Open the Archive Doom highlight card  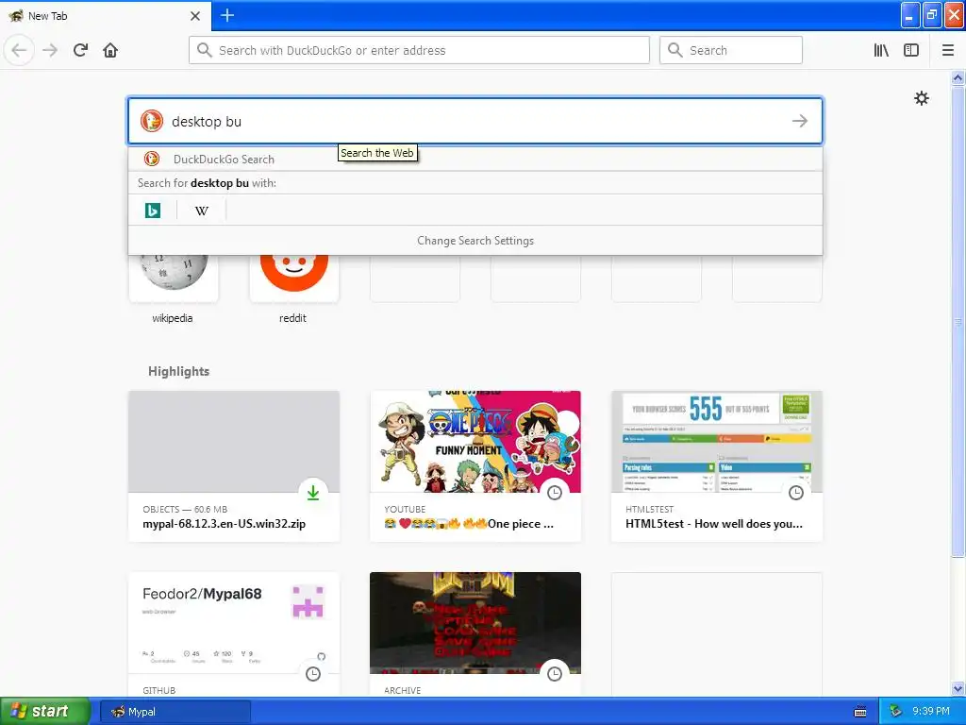coord(475,635)
